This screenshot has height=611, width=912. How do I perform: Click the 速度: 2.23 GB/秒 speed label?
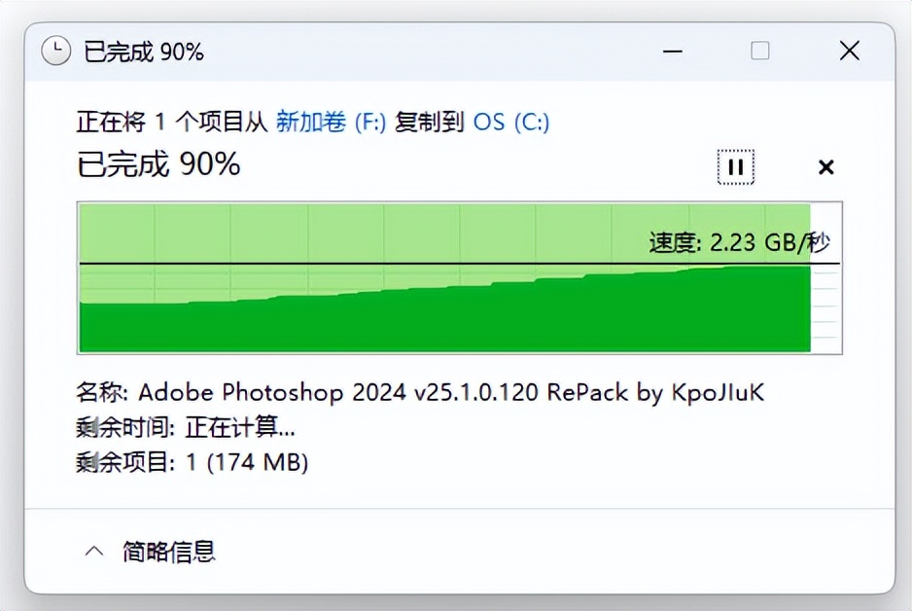click(739, 242)
